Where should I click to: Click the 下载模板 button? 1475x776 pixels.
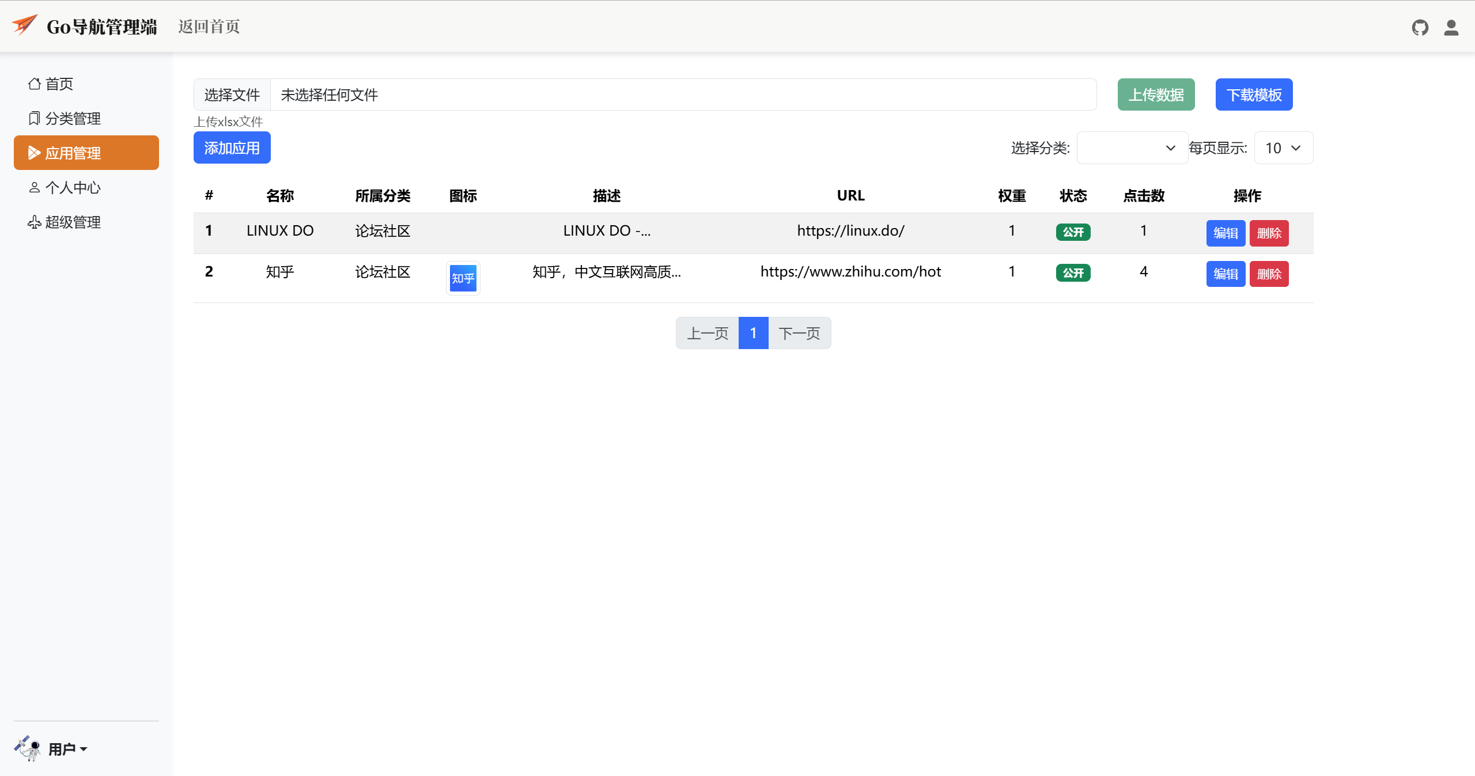[1254, 94]
